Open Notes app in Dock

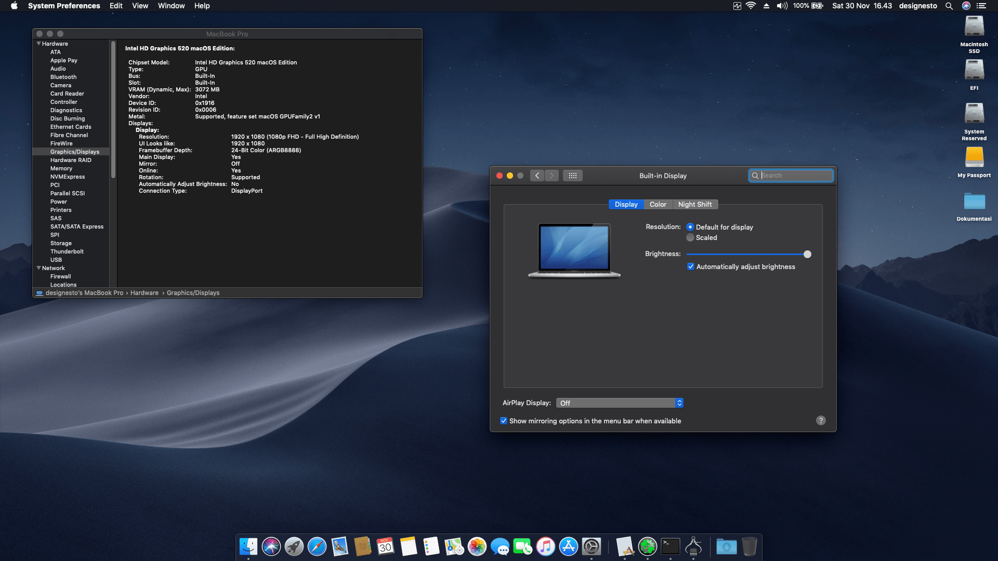coord(409,546)
